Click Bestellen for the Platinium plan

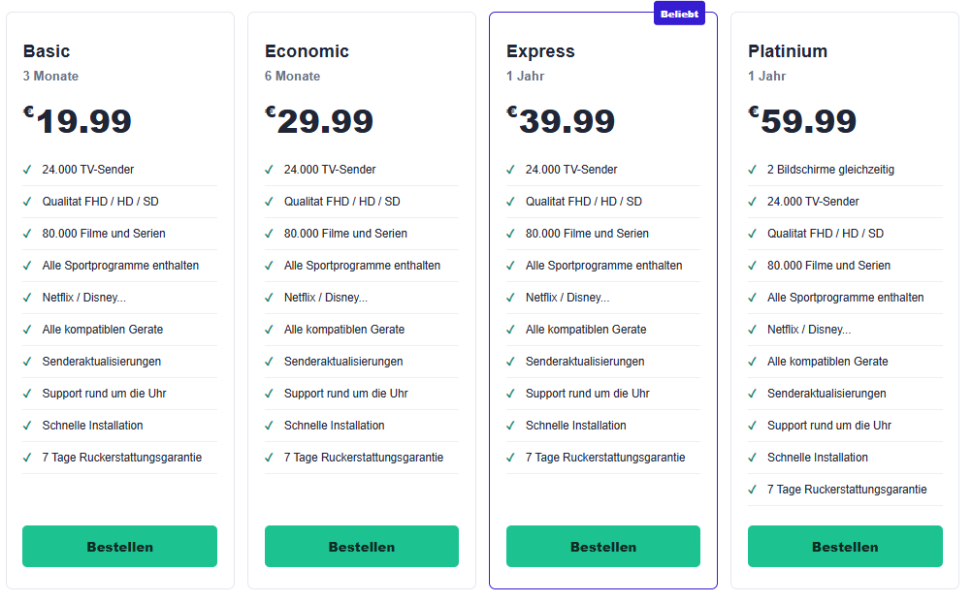click(845, 547)
